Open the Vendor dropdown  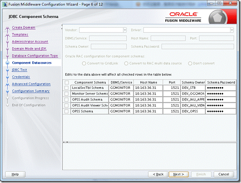pos(103,30)
